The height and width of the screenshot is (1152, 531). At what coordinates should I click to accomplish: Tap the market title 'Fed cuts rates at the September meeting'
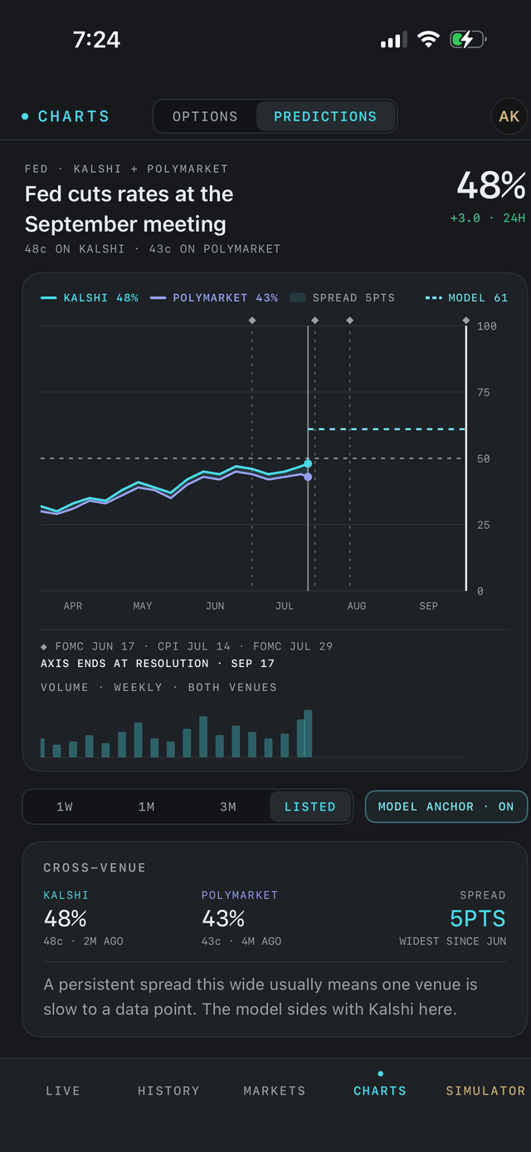[x=129, y=208]
